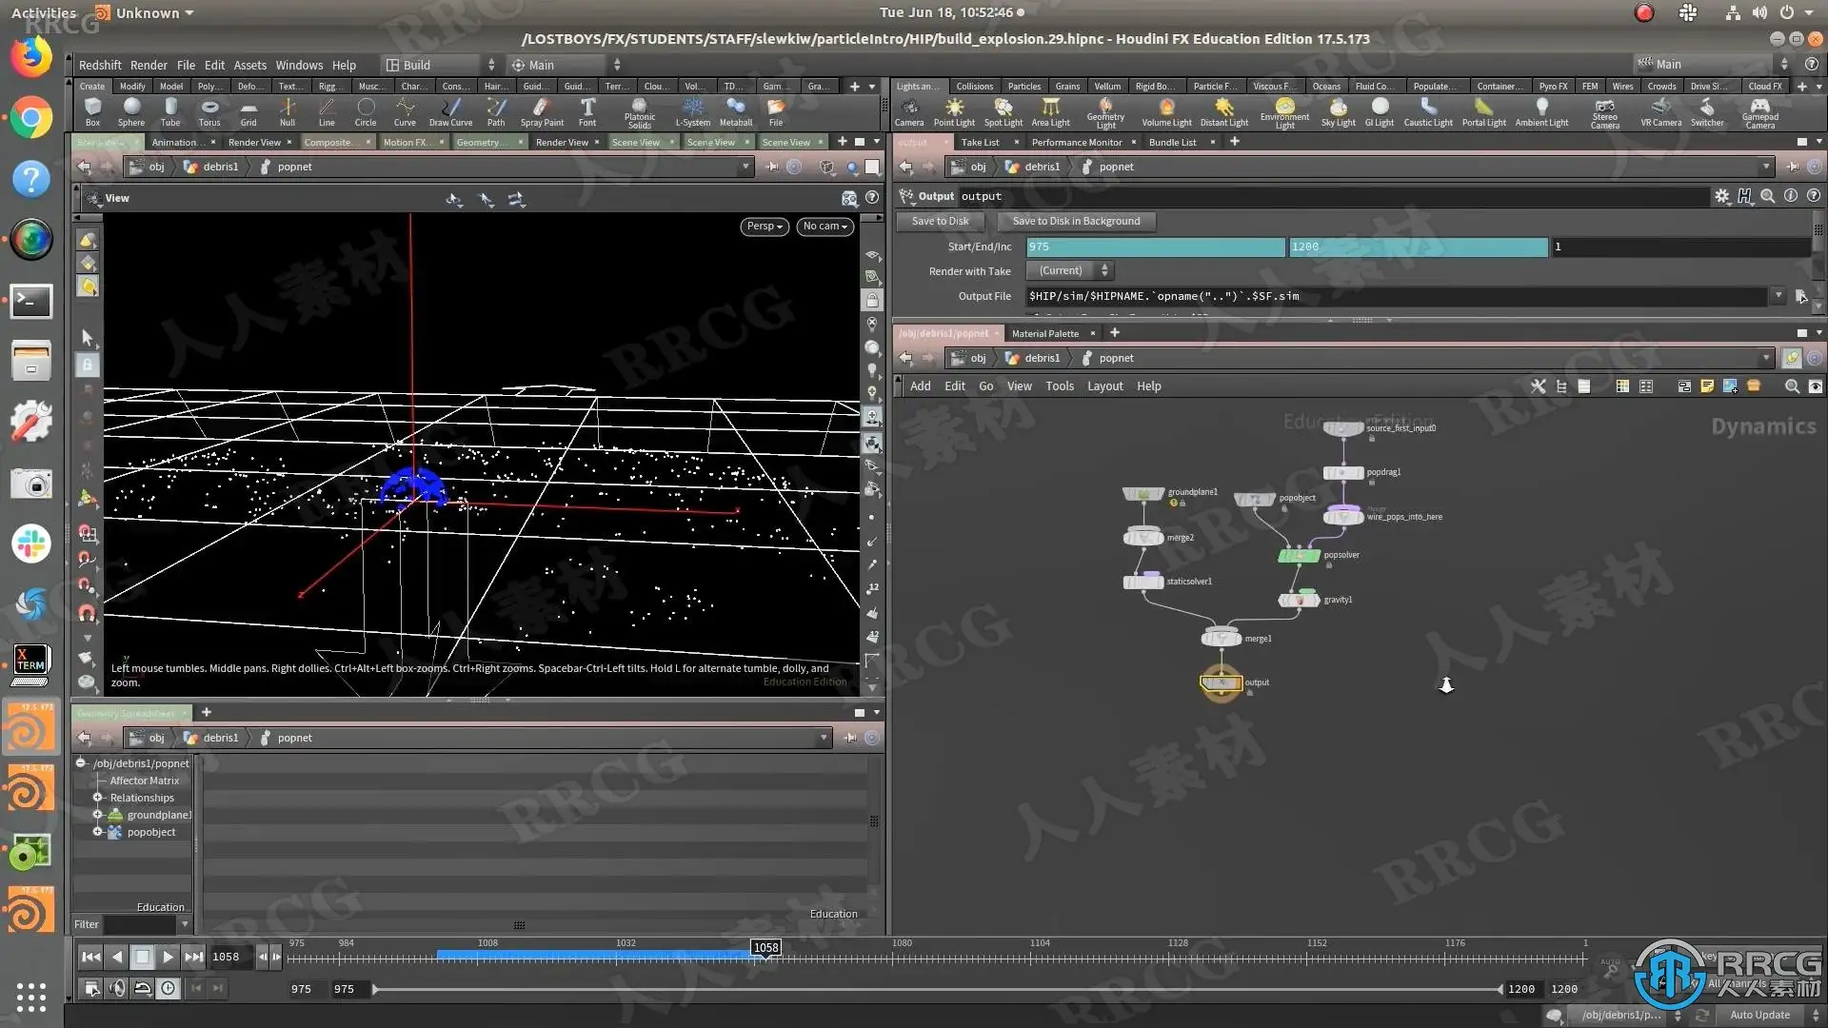
Task: Open the Output File path dropdown
Action: (x=1778, y=296)
